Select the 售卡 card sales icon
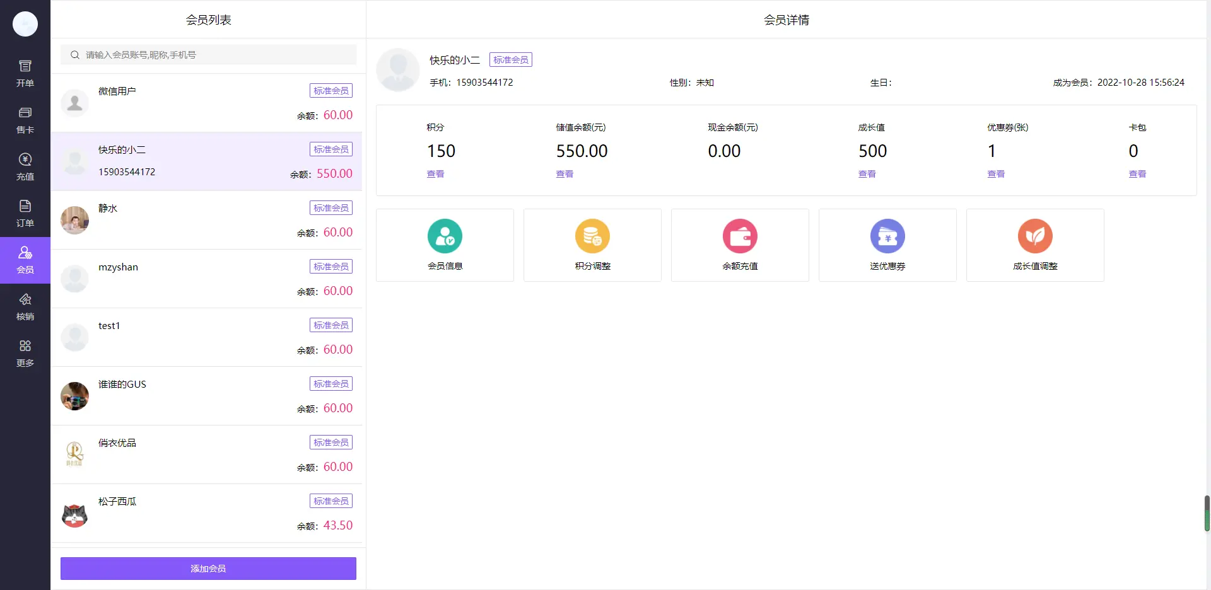 [25, 120]
